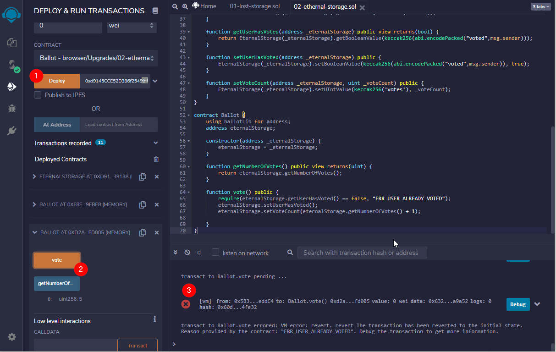
Task: Click the Transactions recorded count badge 11
Action: point(101,143)
